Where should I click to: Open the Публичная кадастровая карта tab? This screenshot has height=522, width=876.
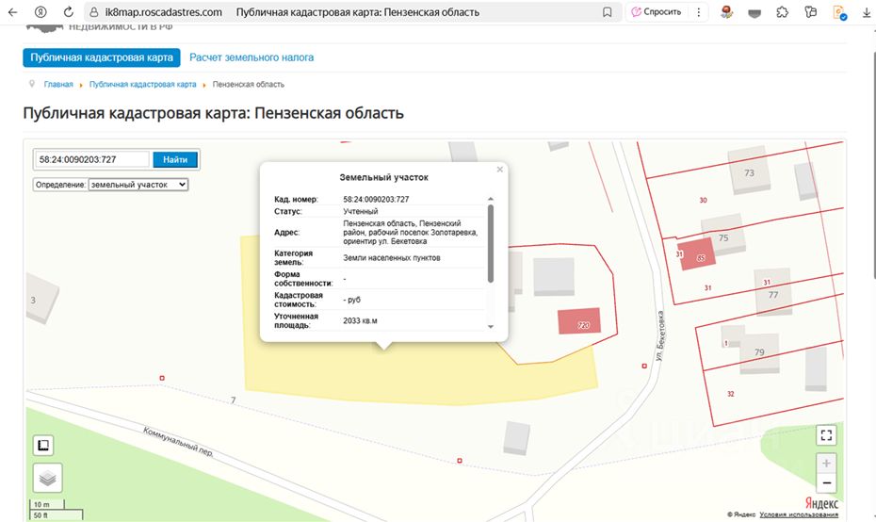(x=101, y=57)
